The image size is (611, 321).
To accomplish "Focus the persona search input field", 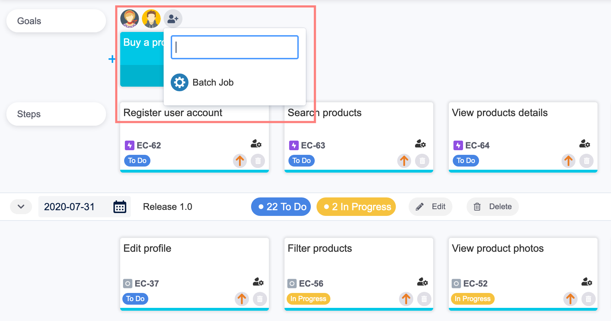I will (x=235, y=47).
